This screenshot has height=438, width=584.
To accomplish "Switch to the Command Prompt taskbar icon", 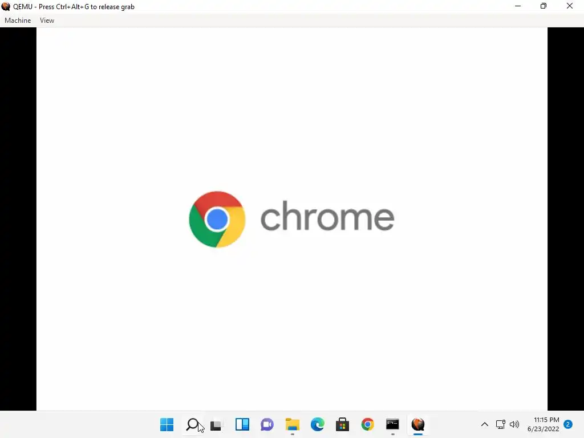I will [x=392, y=424].
